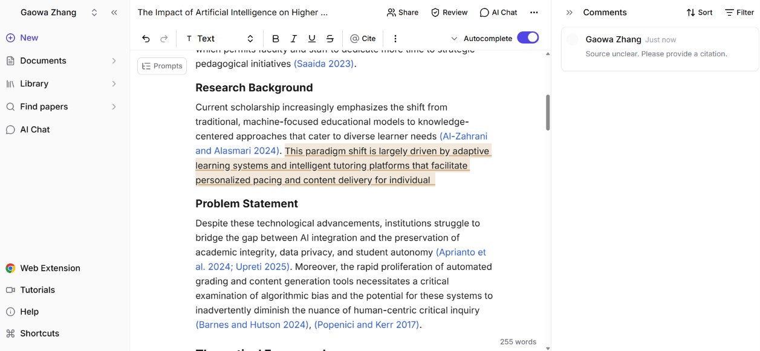The image size is (760, 351).
Task: Click the Problem Statement heading
Action: (247, 204)
